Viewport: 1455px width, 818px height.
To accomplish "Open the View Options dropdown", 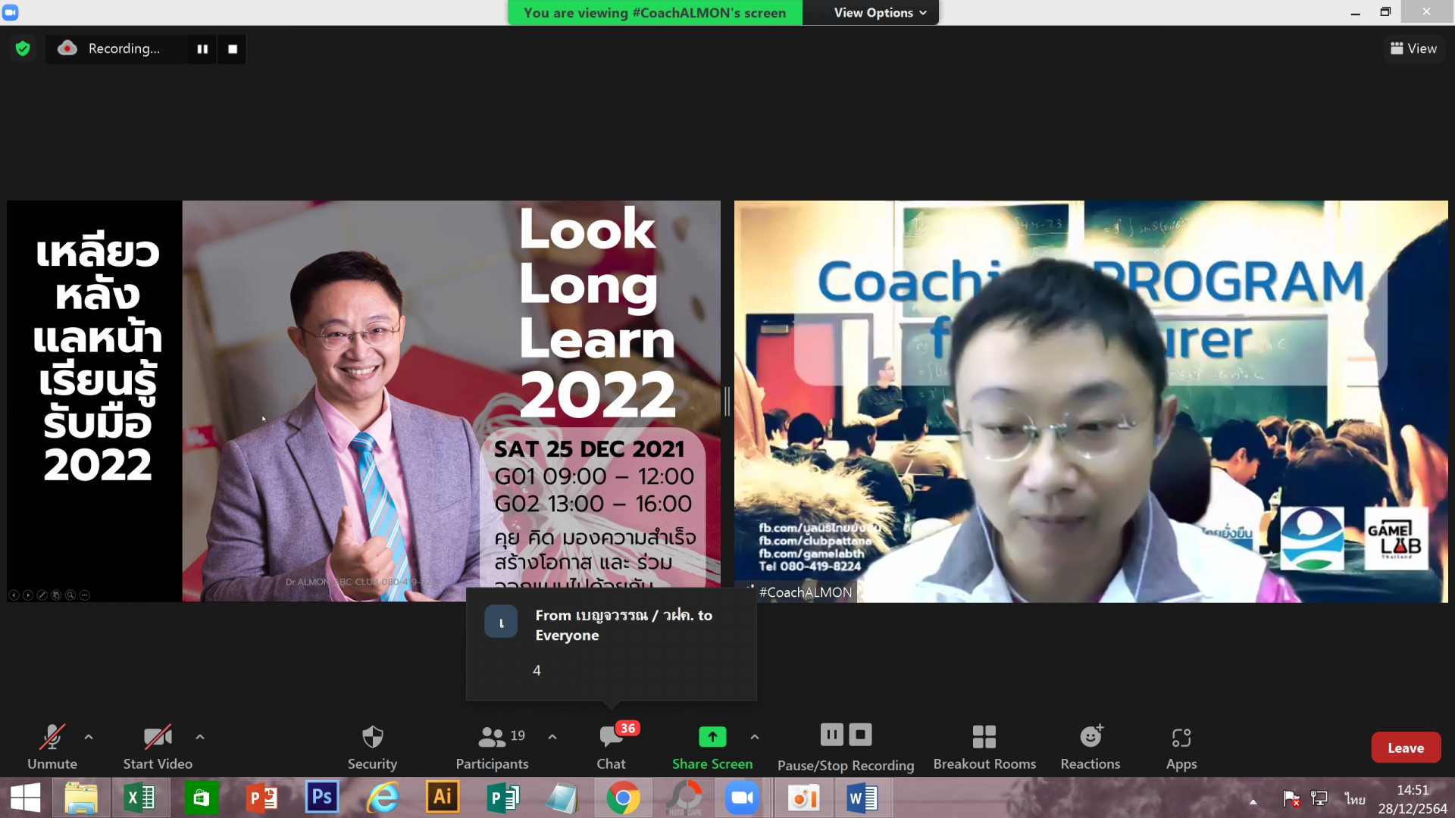I will (880, 13).
